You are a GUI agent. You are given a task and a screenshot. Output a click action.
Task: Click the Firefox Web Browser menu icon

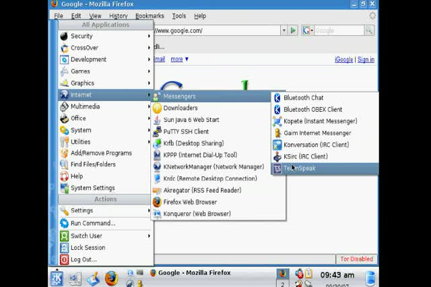click(x=157, y=202)
